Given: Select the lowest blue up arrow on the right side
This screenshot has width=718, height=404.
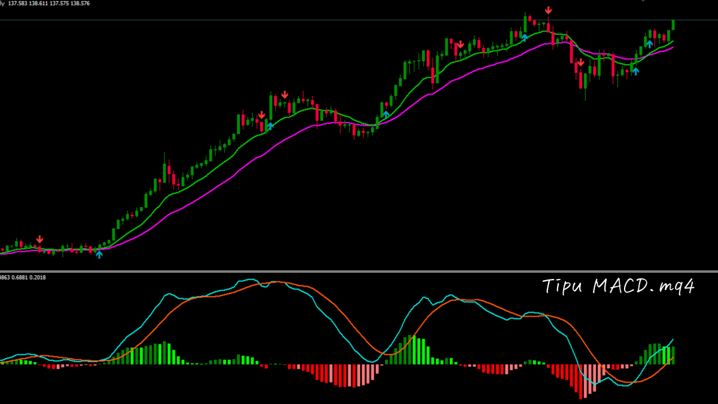Looking at the screenshot, I should pyautogui.click(x=635, y=71).
